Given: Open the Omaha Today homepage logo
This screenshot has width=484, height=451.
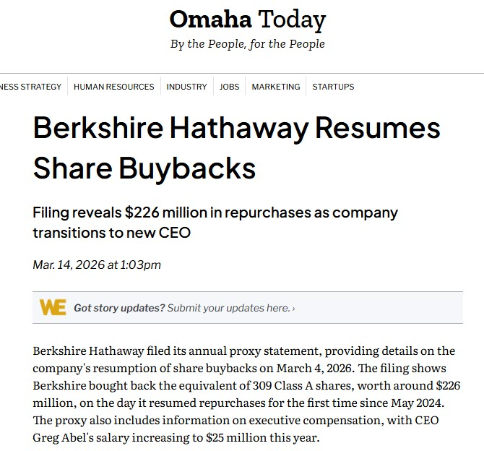Looking at the screenshot, I should [x=247, y=20].
